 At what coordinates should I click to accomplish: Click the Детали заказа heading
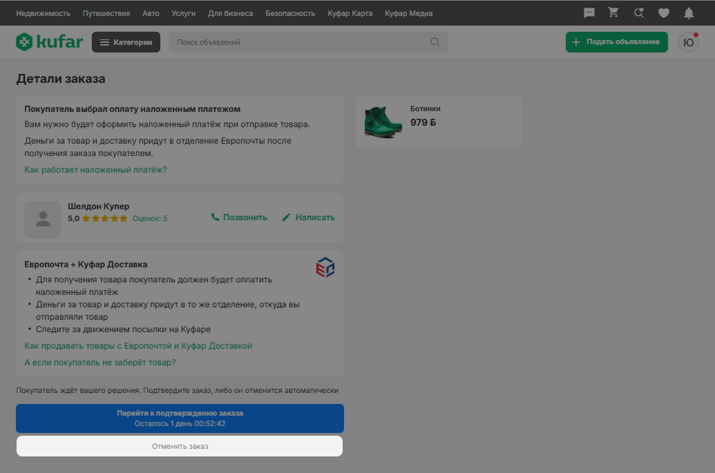tap(61, 79)
